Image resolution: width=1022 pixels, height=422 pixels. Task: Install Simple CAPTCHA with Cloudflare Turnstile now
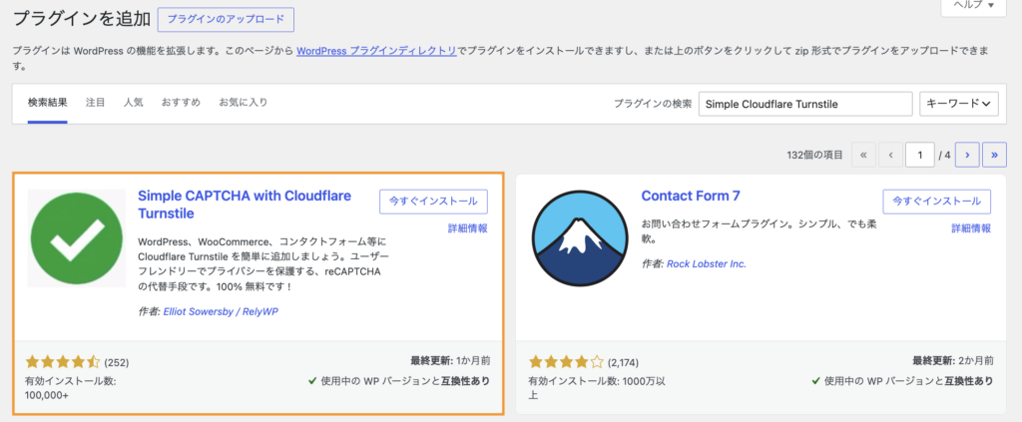click(x=433, y=202)
